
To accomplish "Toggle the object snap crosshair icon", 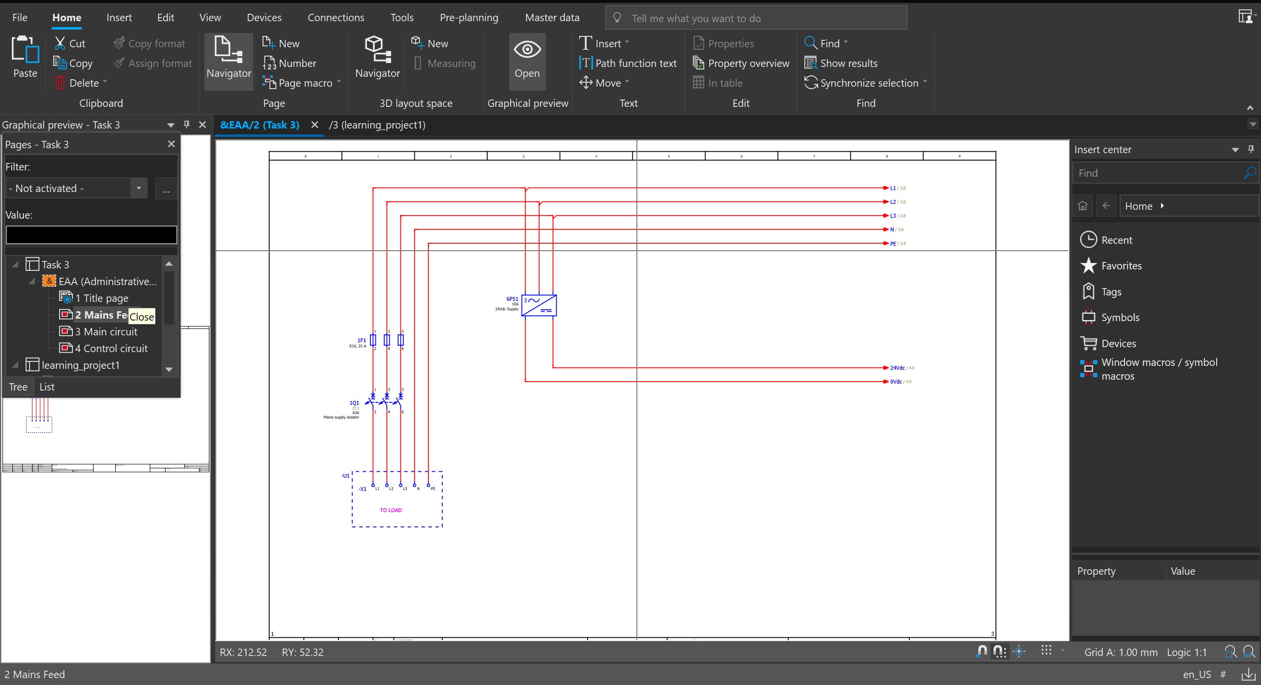I will pos(1019,652).
